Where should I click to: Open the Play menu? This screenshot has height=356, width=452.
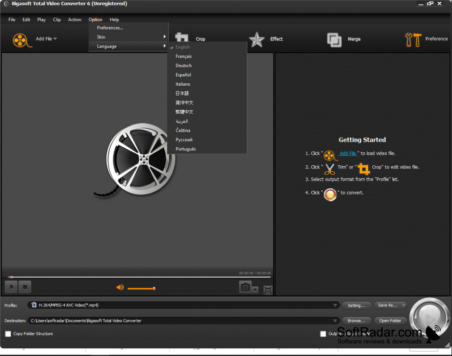coord(42,19)
